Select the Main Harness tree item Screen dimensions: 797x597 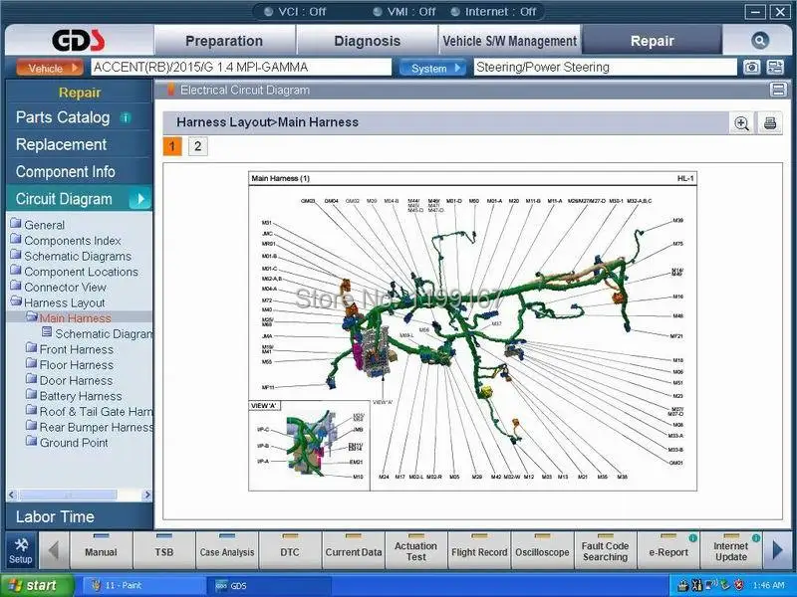coord(75,318)
